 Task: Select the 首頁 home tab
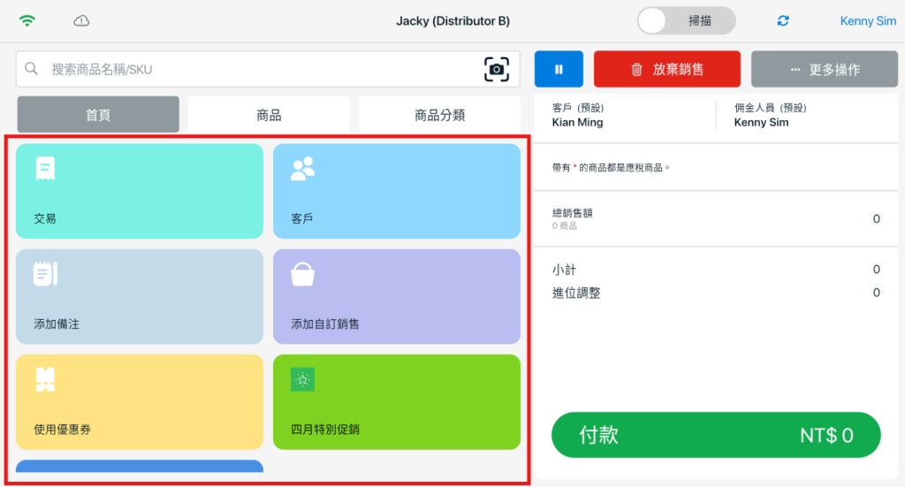98,115
